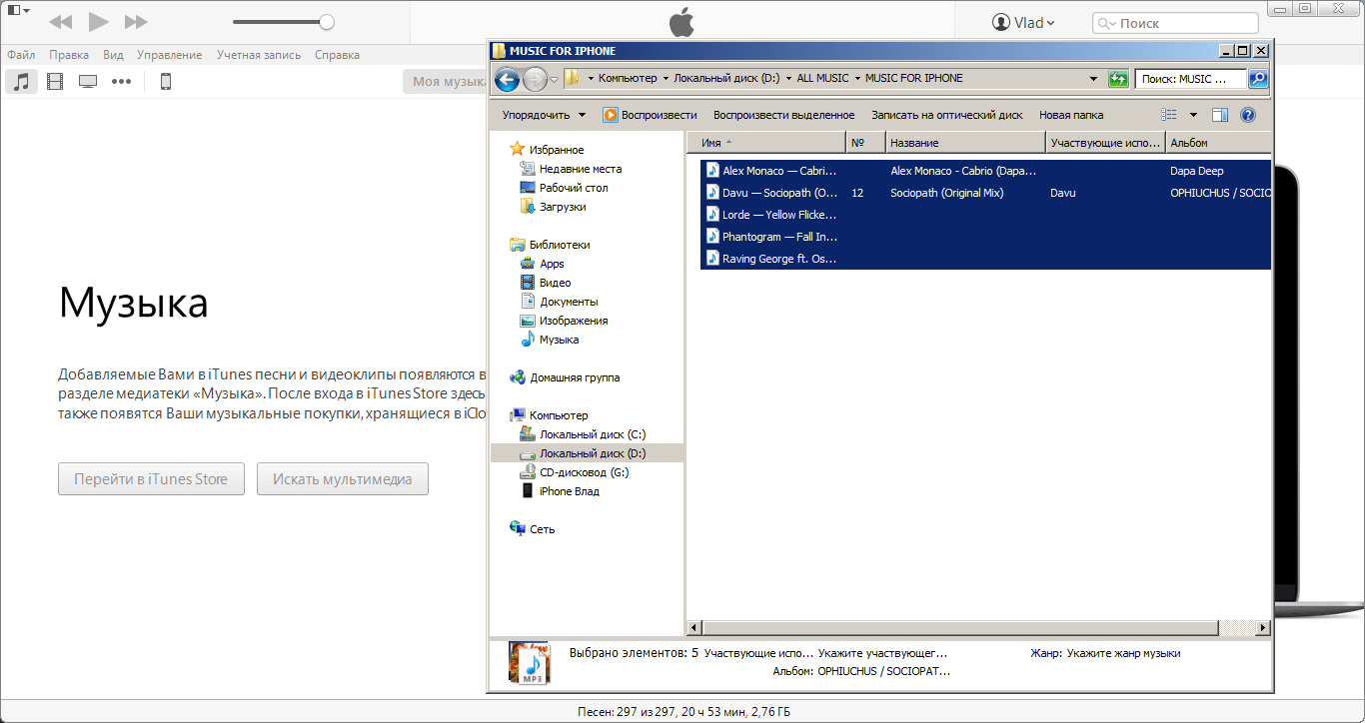Click Искать мультимедиа button
Screen dimensions: 1365x723
point(343,479)
